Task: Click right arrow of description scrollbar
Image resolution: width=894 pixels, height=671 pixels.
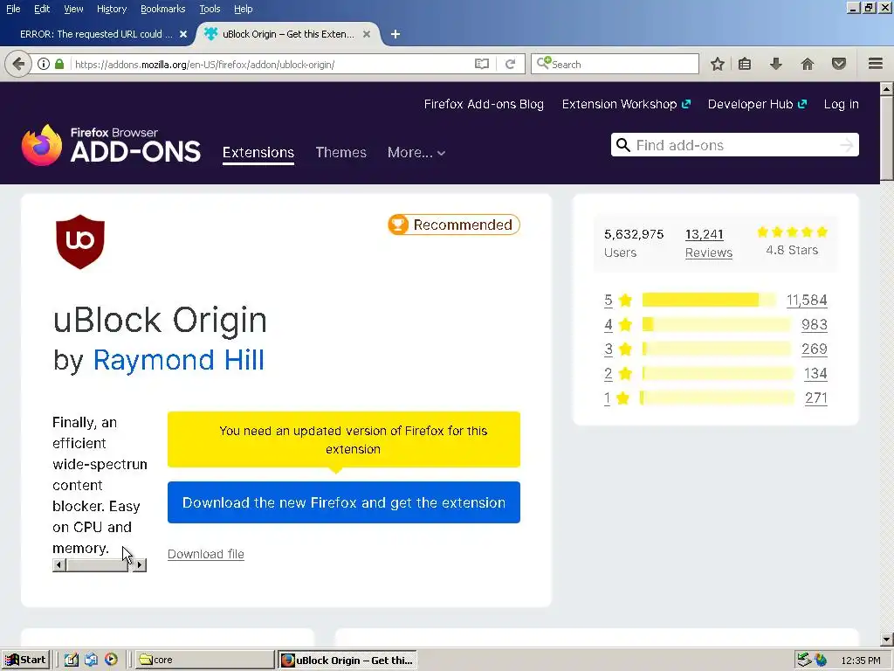Action: pyautogui.click(x=140, y=565)
